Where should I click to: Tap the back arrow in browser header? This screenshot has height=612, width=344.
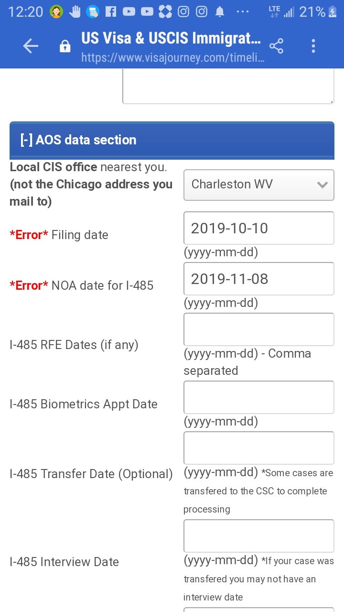click(x=31, y=46)
